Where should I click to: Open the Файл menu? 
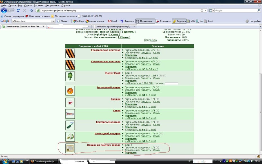pyautogui.click(x=4, y=5)
